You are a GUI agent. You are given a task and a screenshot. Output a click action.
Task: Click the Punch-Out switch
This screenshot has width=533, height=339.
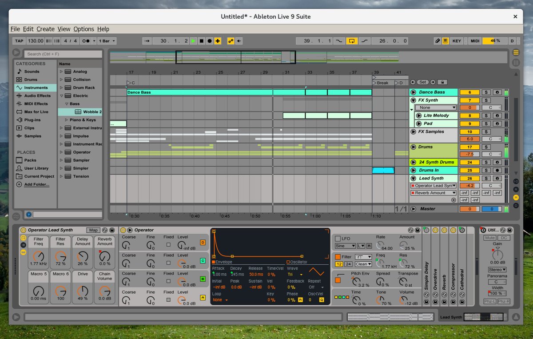[364, 41]
